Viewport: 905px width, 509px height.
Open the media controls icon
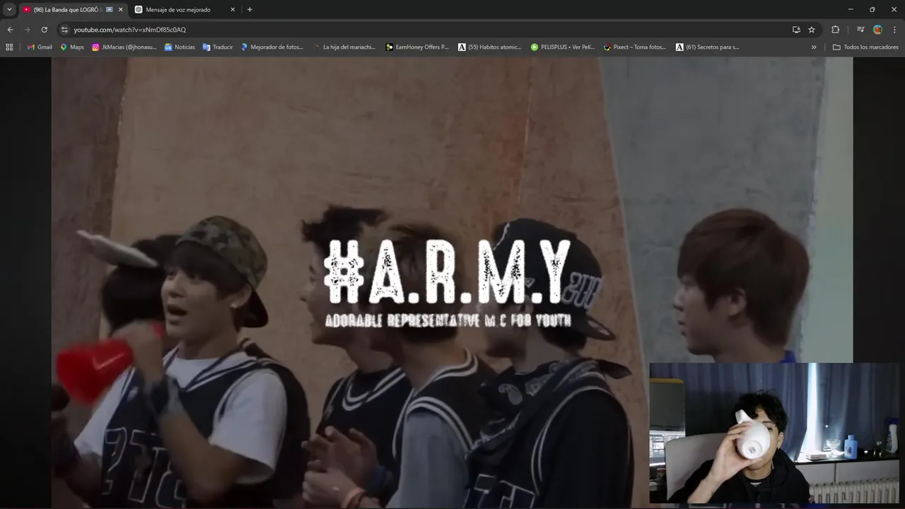click(x=860, y=30)
